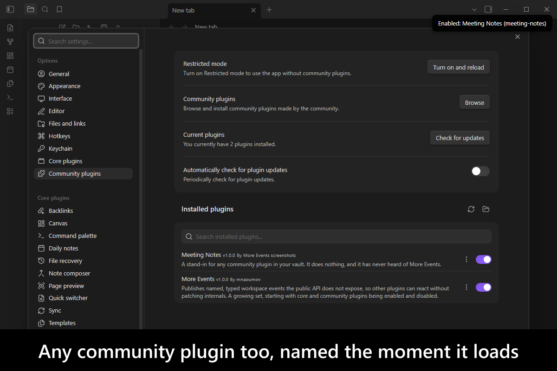Open the tab list dropdown chevron
The image size is (557, 371).
click(474, 9)
